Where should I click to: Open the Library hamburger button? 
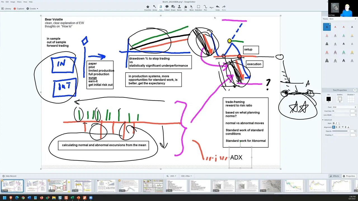pyautogui.click(x=6, y=9)
